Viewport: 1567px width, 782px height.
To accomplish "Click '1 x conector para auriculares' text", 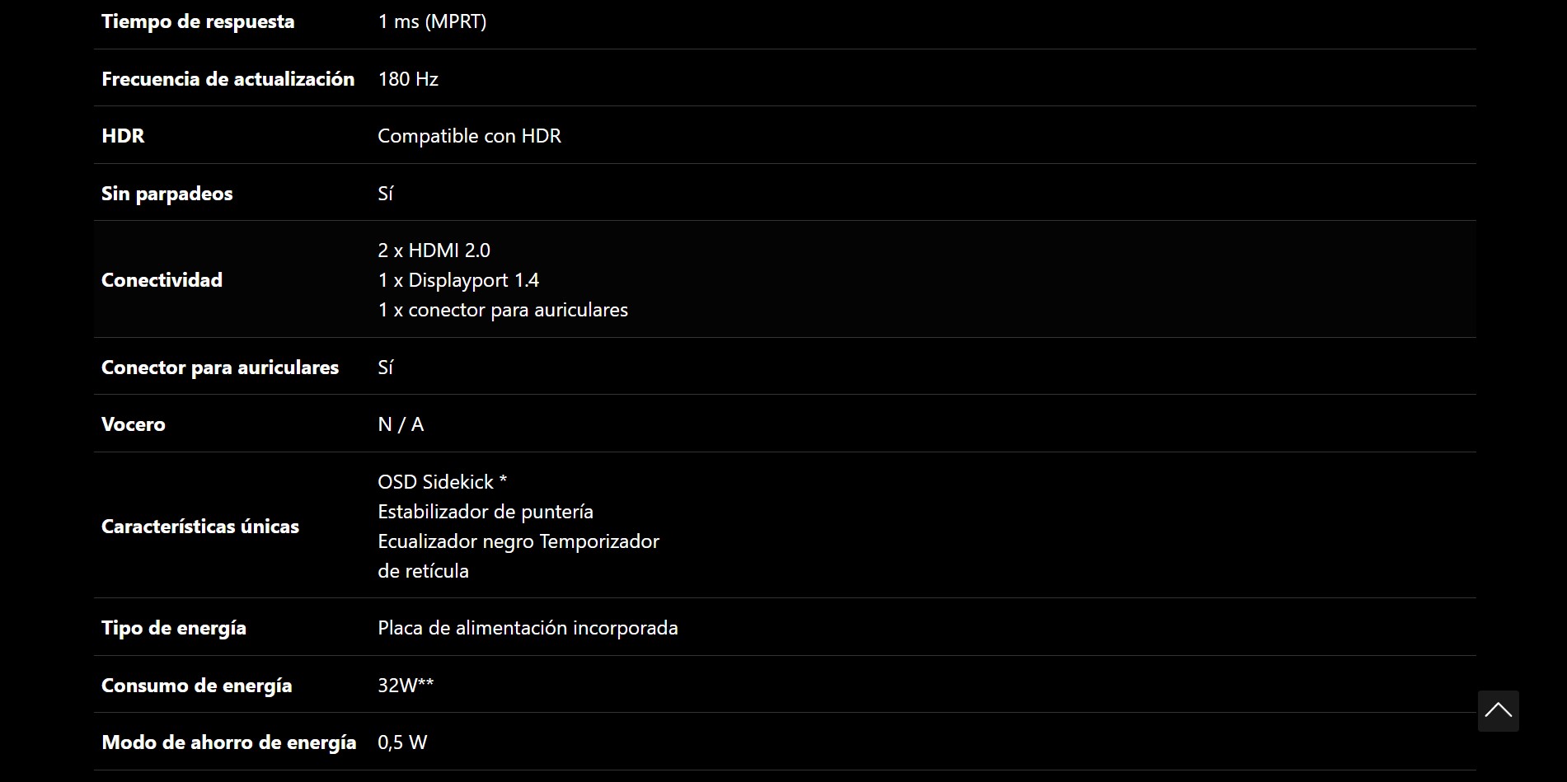I will tap(503, 310).
